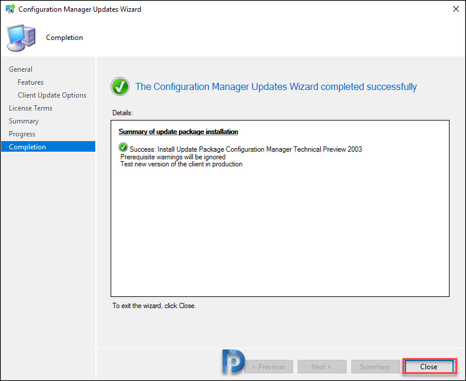The height and width of the screenshot is (381, 466).
Task: Close the window with the title bar X
Action: click(455, 9)
